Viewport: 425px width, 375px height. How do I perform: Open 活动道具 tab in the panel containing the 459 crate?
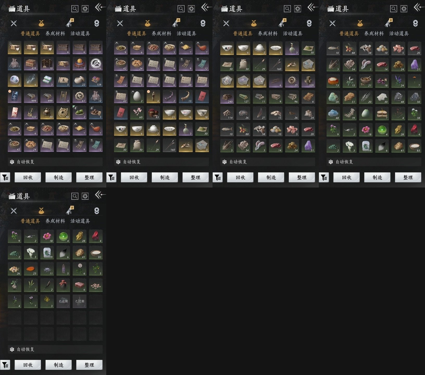click(80, 34)
